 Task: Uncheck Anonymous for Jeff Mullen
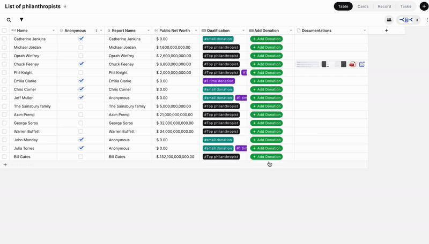coord(81,97)
